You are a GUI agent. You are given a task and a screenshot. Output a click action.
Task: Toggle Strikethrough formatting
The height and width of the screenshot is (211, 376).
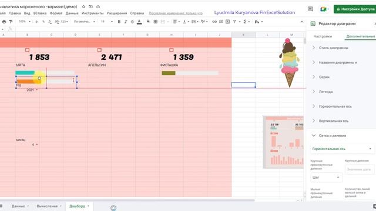click(132, 22)
